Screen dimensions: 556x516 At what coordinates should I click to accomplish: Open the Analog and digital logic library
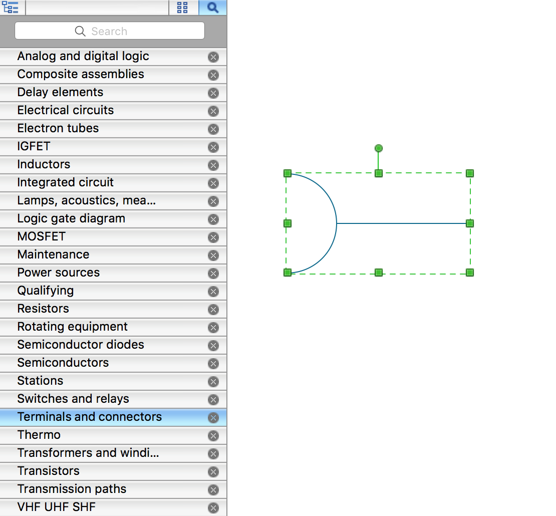pos(113,57)
